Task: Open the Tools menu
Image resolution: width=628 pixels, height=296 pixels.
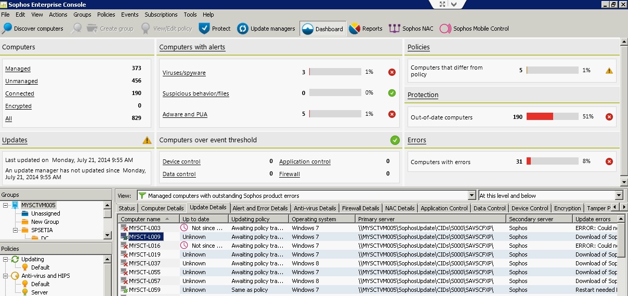Action: 190,15
